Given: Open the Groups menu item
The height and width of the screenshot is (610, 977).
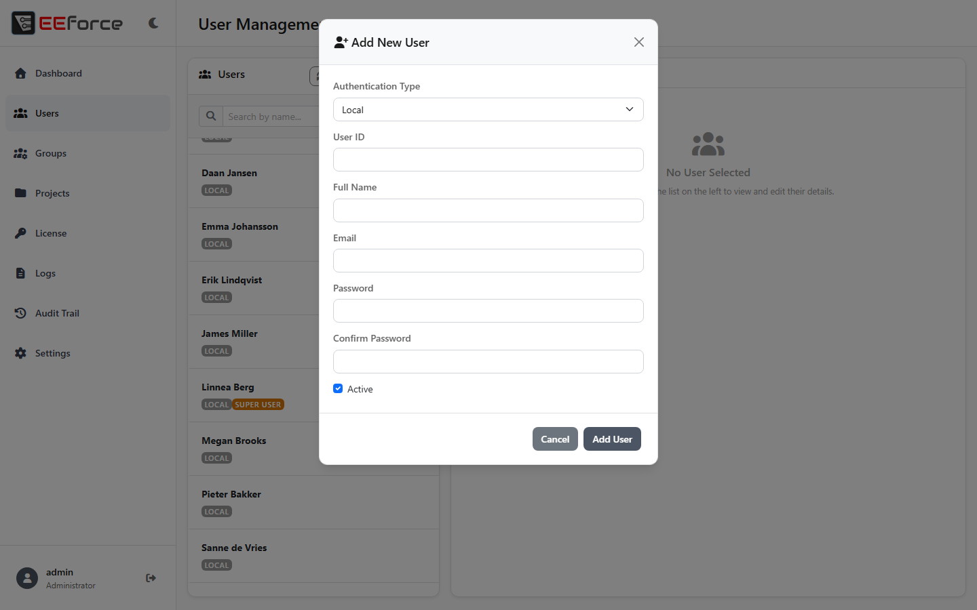Looking at the screenshot, I should [x=88, y=153].
